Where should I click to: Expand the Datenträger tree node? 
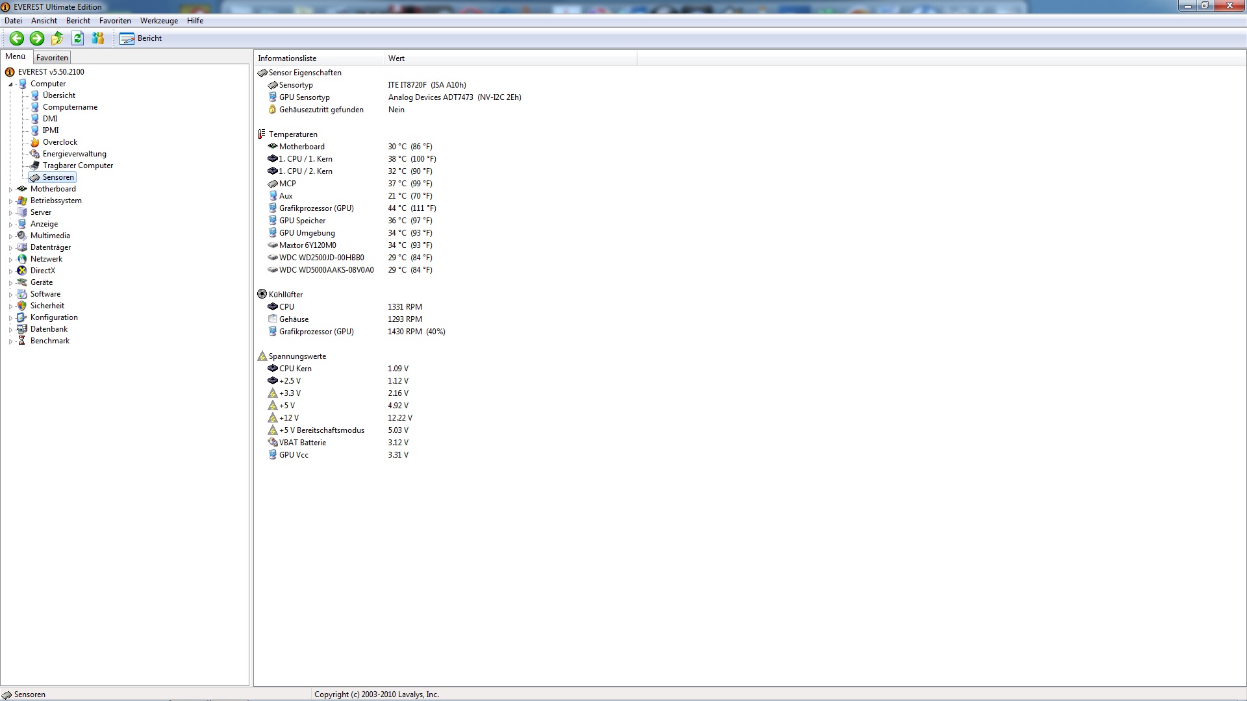tap(10, 248)
